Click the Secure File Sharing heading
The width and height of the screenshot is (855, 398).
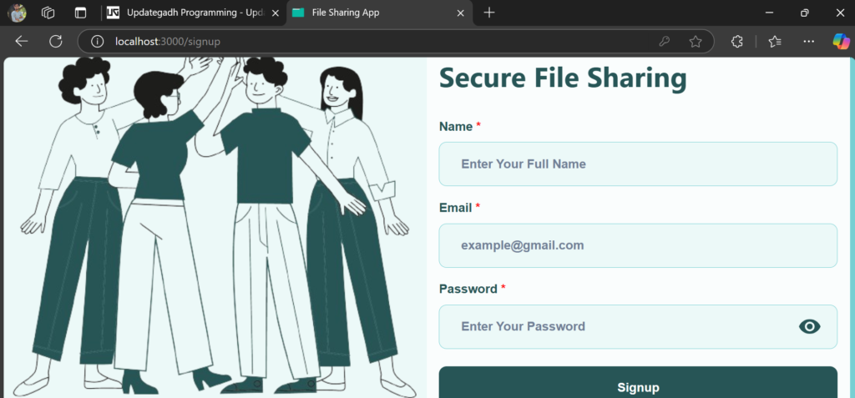563,78
